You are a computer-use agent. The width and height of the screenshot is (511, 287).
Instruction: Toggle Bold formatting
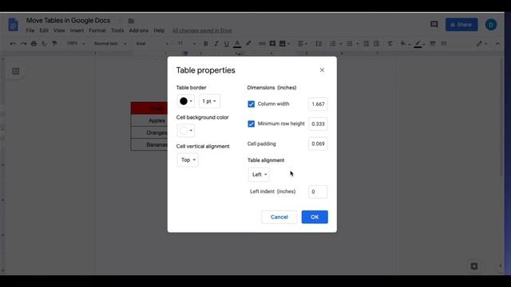tap(206, 43)
